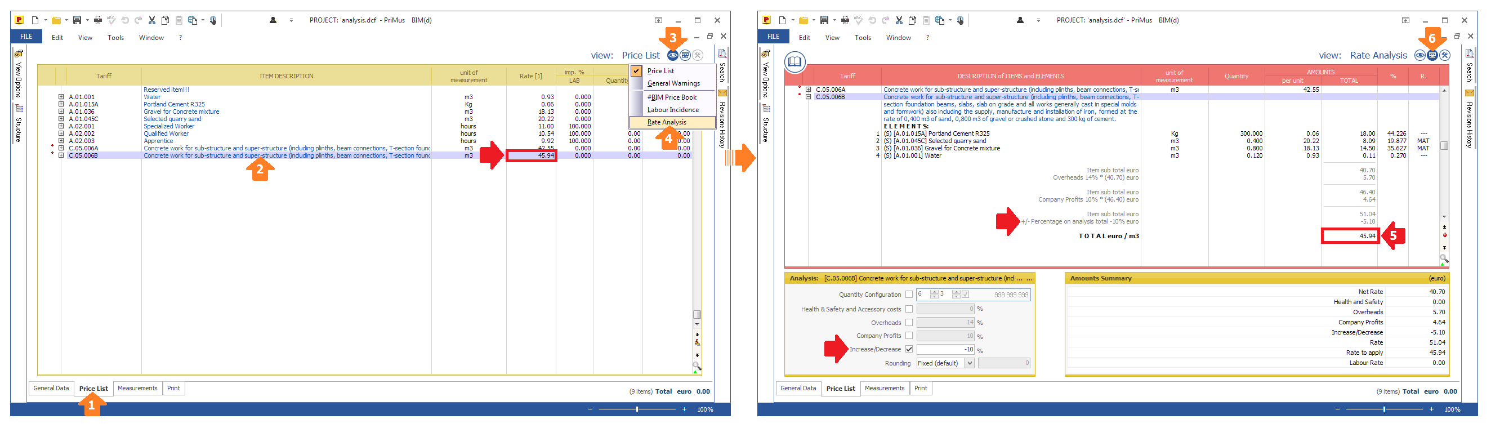Expand tariff A.01.015A Portland Cement row
This screenshot has height=428, width=1491.
point(61,104)
